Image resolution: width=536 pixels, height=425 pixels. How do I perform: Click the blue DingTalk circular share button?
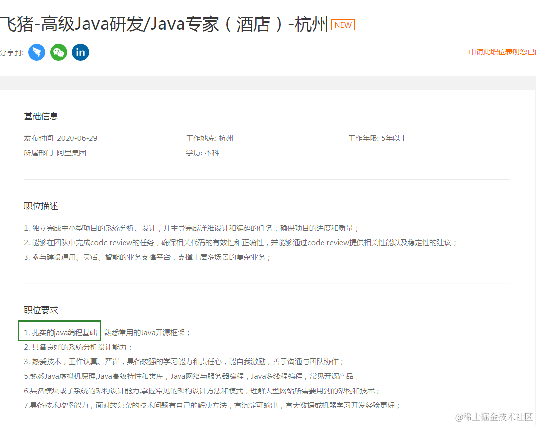click(36, 52)
